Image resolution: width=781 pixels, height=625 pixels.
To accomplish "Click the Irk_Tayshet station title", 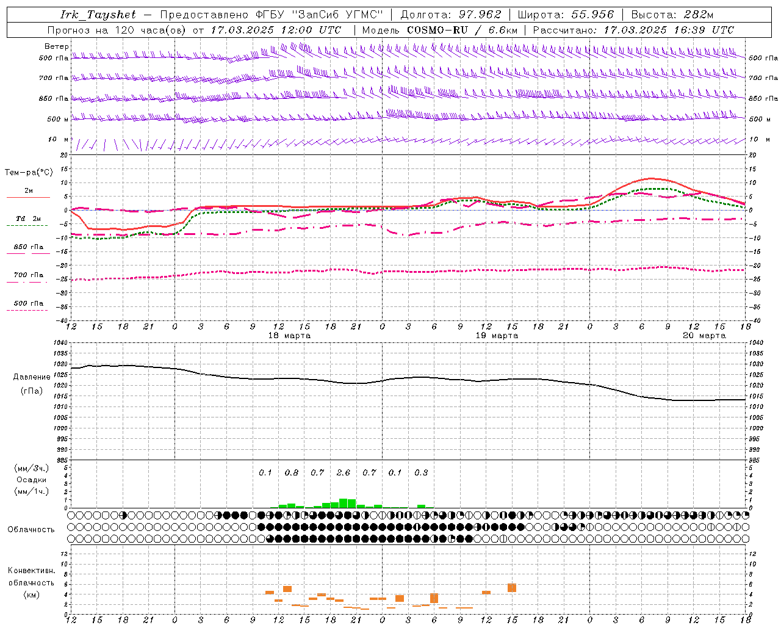I will pyautogui.click(x=98, y=15).
